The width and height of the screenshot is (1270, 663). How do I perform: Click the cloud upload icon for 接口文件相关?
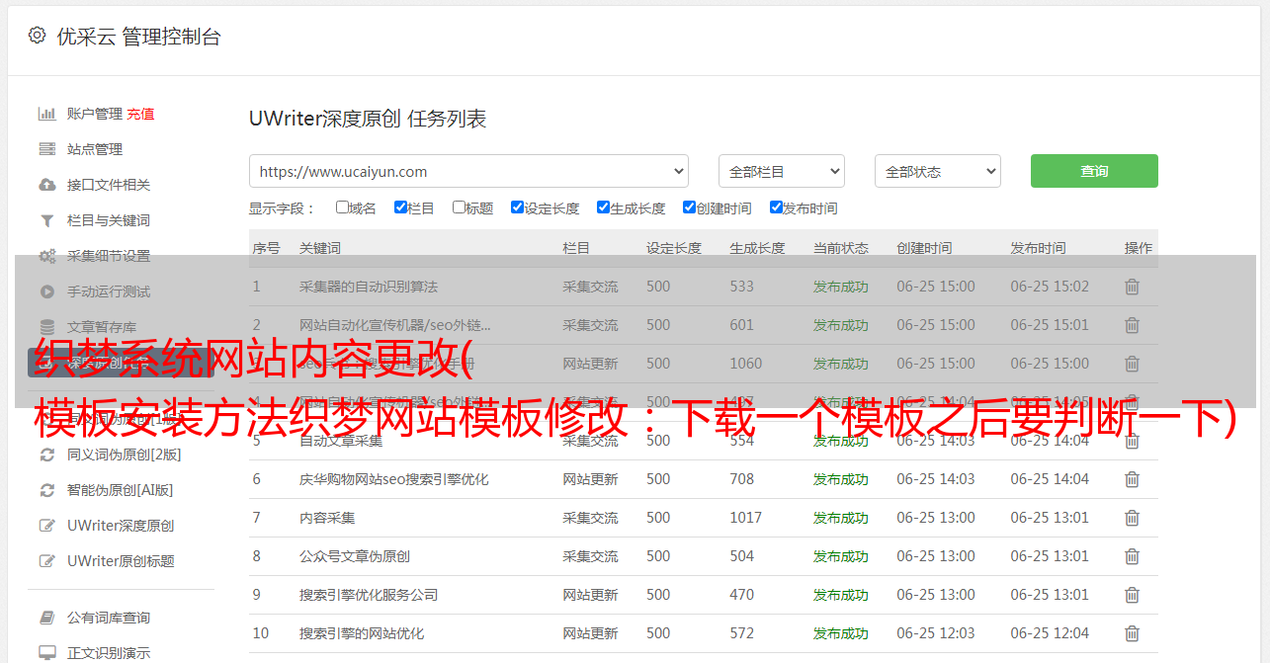46,185
